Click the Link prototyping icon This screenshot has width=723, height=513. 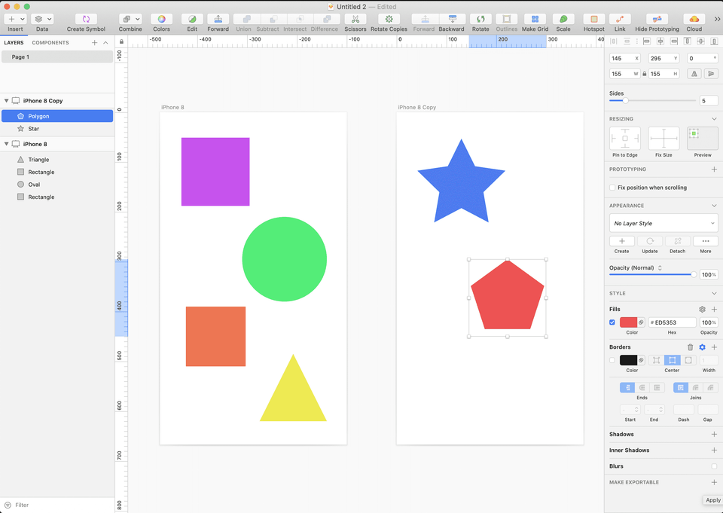[620, 19]
